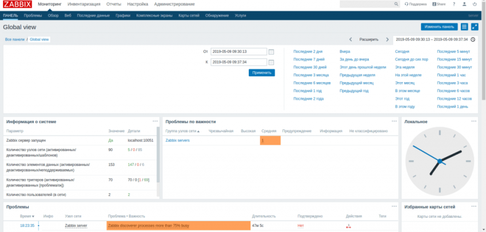Screen dimensions: 486x232
Task: Focus the К date input field
Action: click(x=238, y=62)
